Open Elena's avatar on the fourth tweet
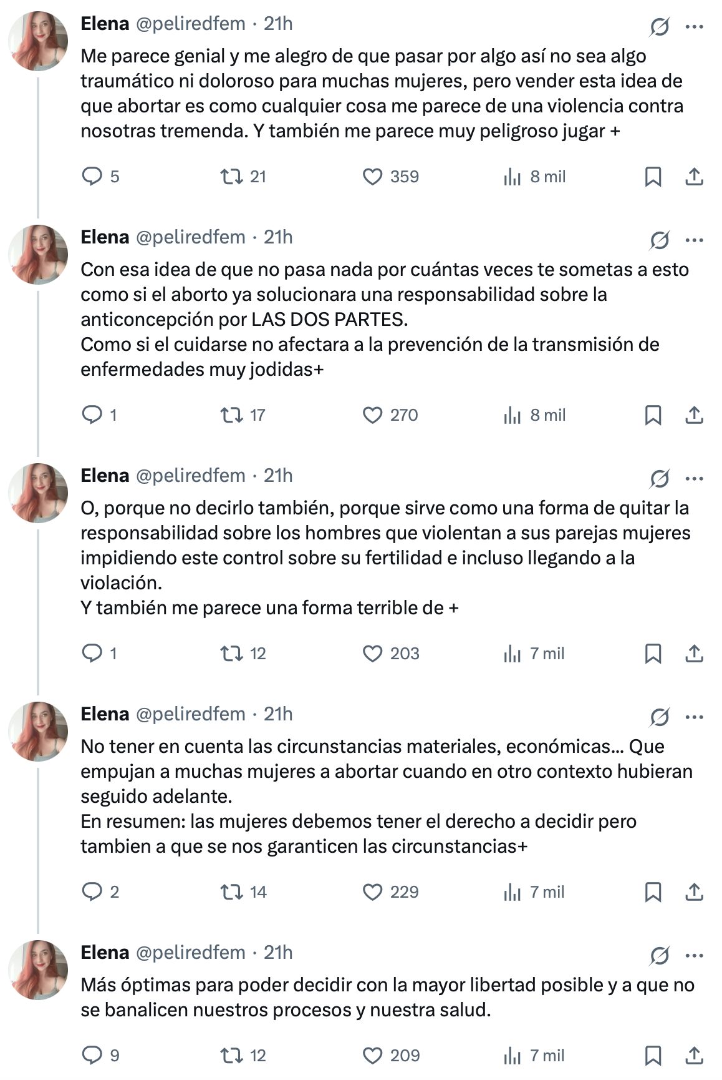The image size is (722, 1080). click(38, 731)
